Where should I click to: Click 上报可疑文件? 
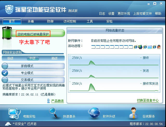(142, 14)
